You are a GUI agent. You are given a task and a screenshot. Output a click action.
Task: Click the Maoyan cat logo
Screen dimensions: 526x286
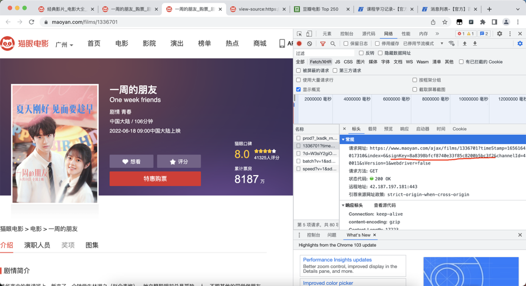pyautogui.click(x=7, y=44)
